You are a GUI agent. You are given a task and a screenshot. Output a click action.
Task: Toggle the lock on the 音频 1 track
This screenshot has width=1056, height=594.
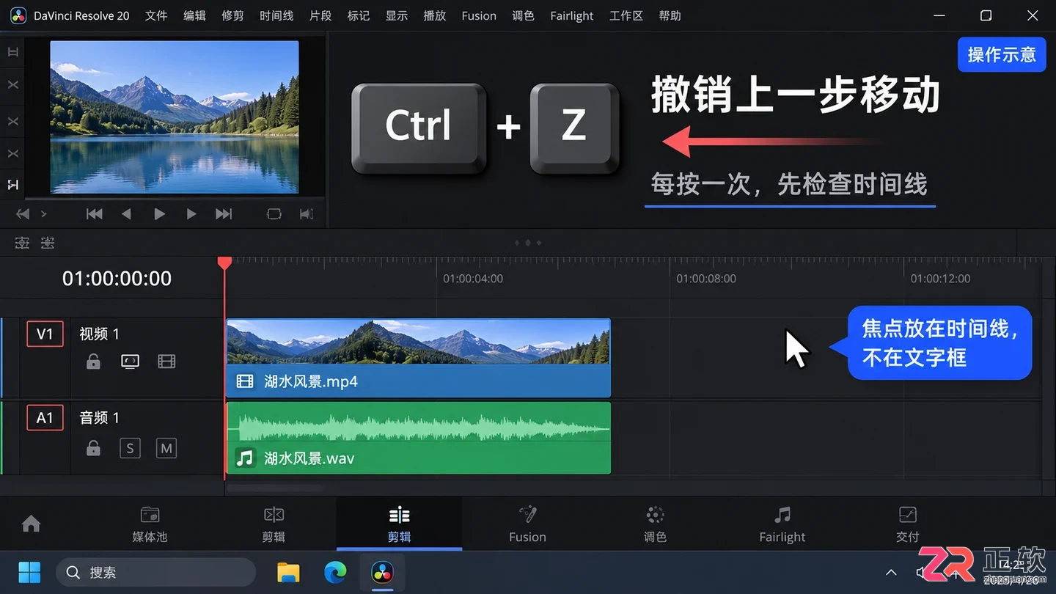93,448
